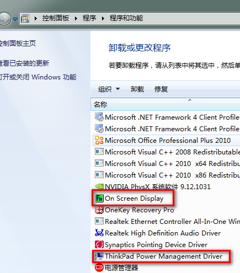The height and width of the screenshot is (273, 240).
Task: Click the ThinkPad Power Management Driver icon
Action: [x=99, y=256]
